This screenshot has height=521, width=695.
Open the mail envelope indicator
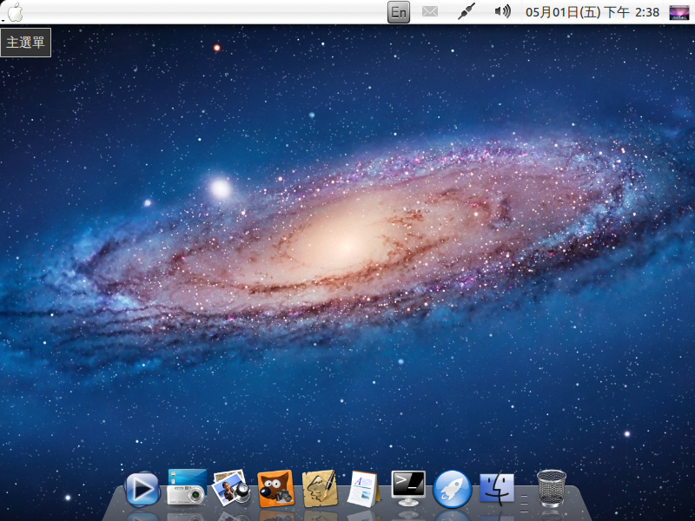[430, 12]
